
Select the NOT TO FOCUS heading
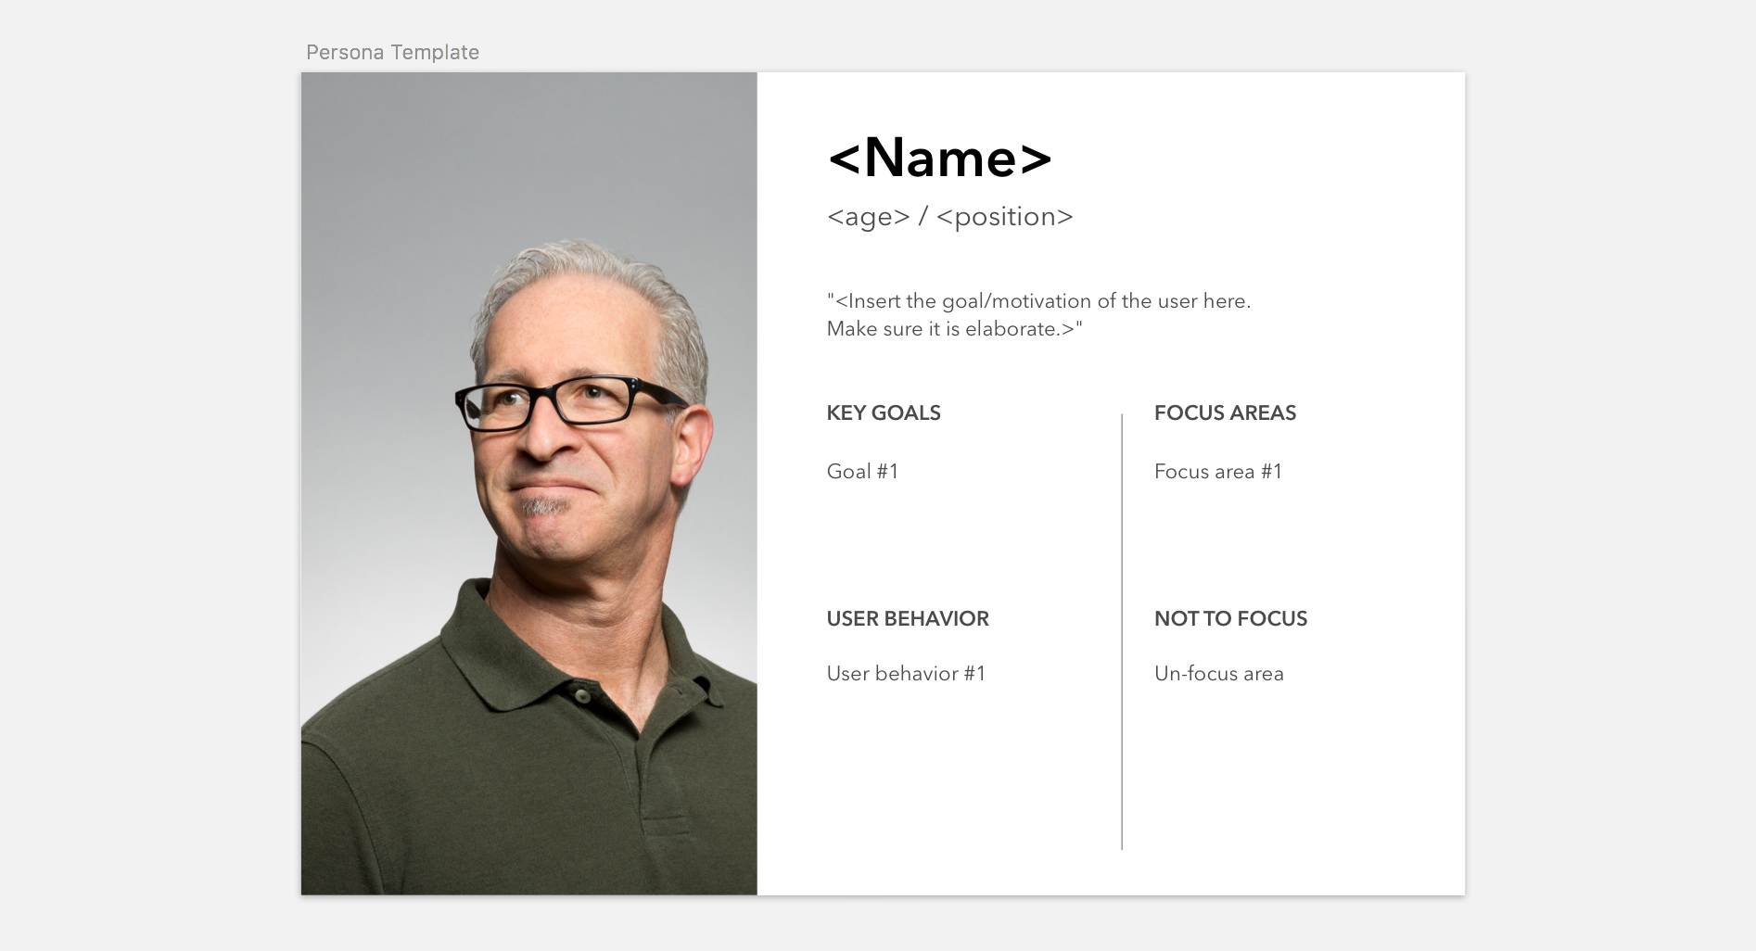tap(1230, 618)
